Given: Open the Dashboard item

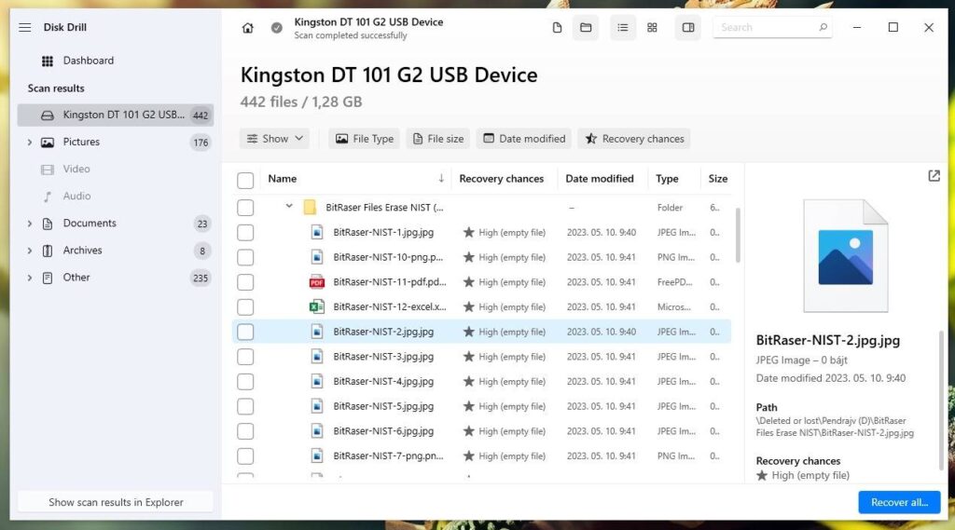Looking at the screenshot, I should tap(89, 61).
